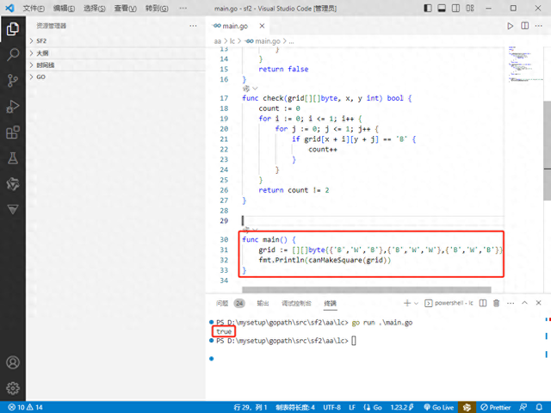Open the Manage gear menu
The width and height of the screenshot is (551, 413).
(x=13, y=388)
